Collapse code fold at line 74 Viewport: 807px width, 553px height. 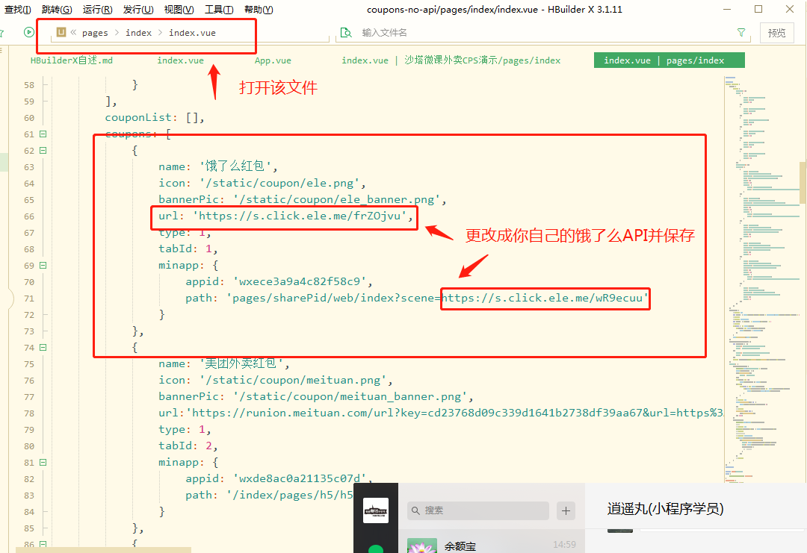(x=43, y=348)
